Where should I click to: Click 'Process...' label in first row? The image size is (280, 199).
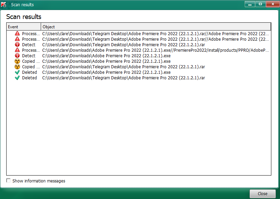tap(31, 34)
